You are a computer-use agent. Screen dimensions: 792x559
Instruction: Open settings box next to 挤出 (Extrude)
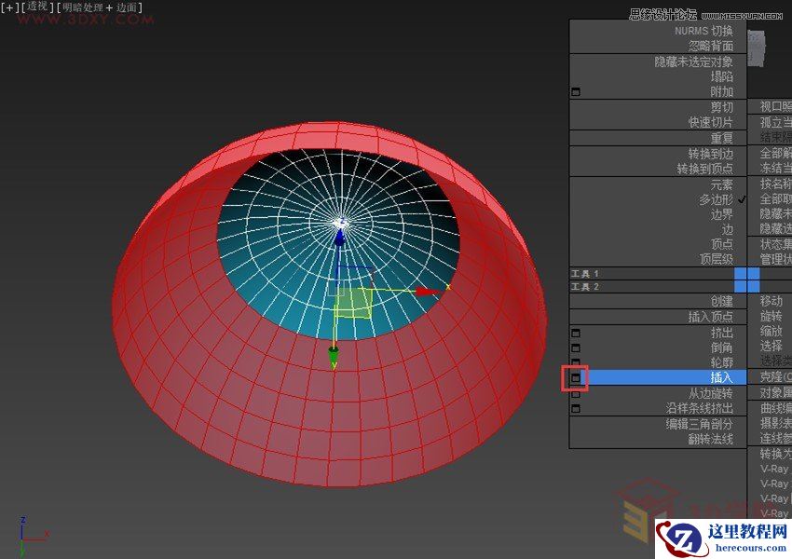tap(575, 333)
